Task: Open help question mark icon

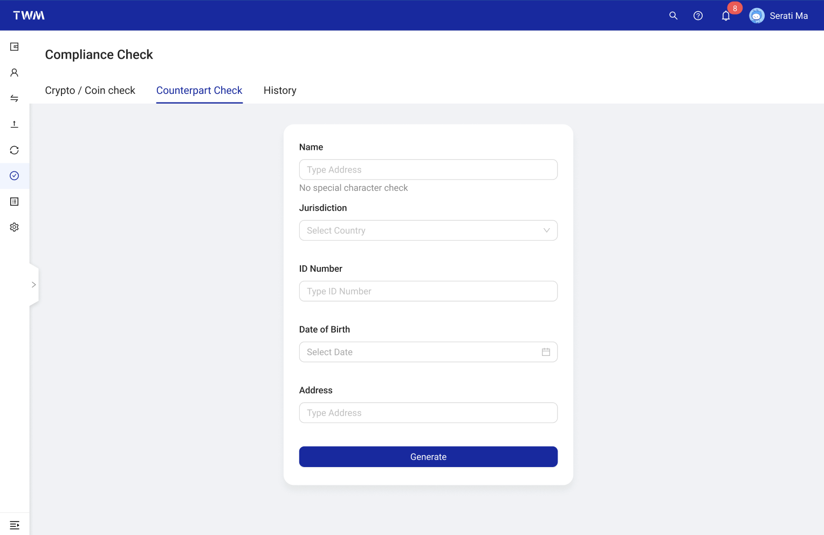Action: click(x=698, y=16)
